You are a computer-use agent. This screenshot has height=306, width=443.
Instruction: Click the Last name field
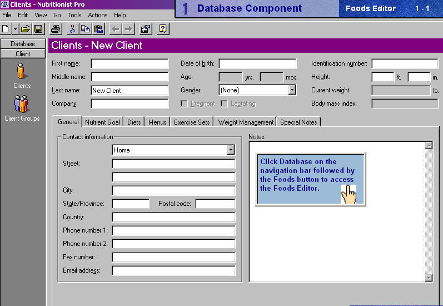pos(130,90)
